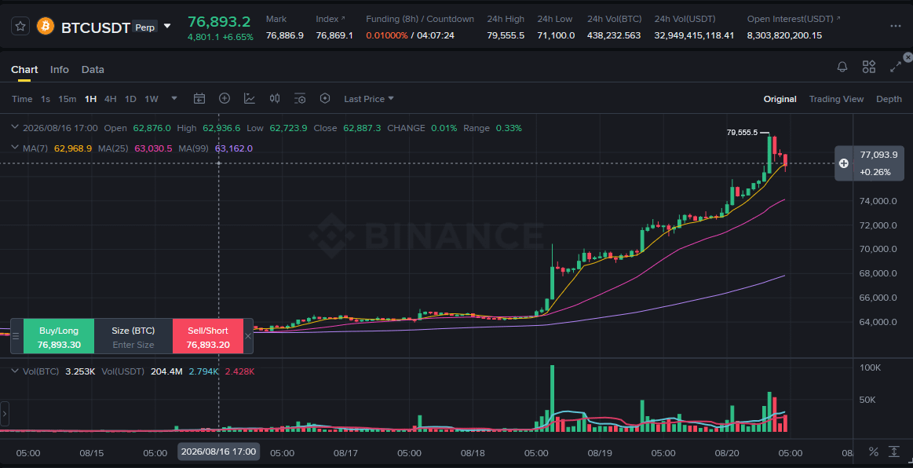Change candlestick style via candles icon
Viewport: 913px width, 468px height.
click(x=275, y=98)
